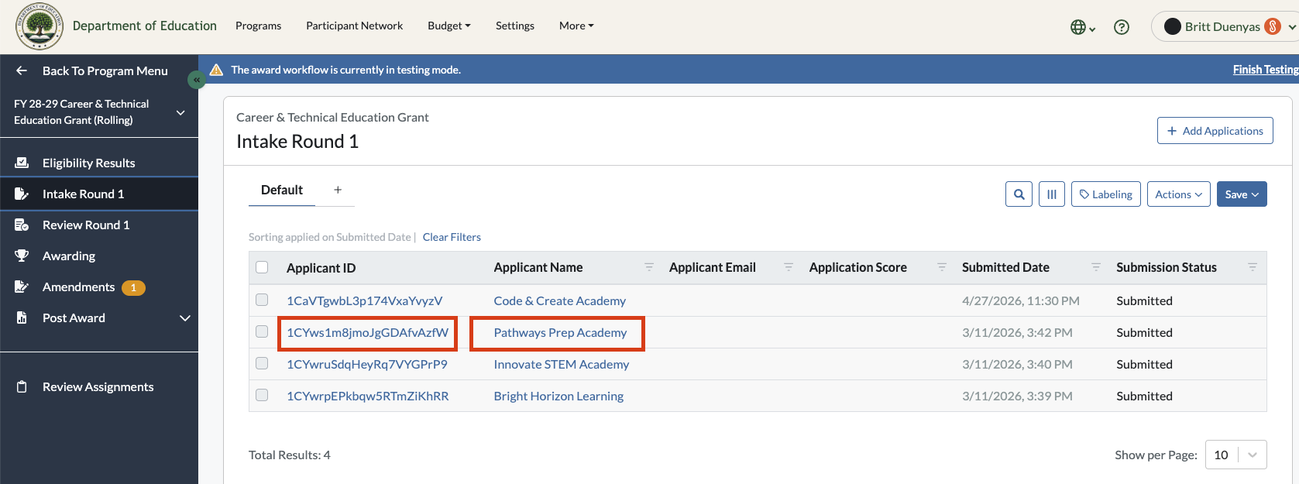The image size is (1299, 484).
Task: Click the plus icon to add a view
Action: [x=338, y=190]
